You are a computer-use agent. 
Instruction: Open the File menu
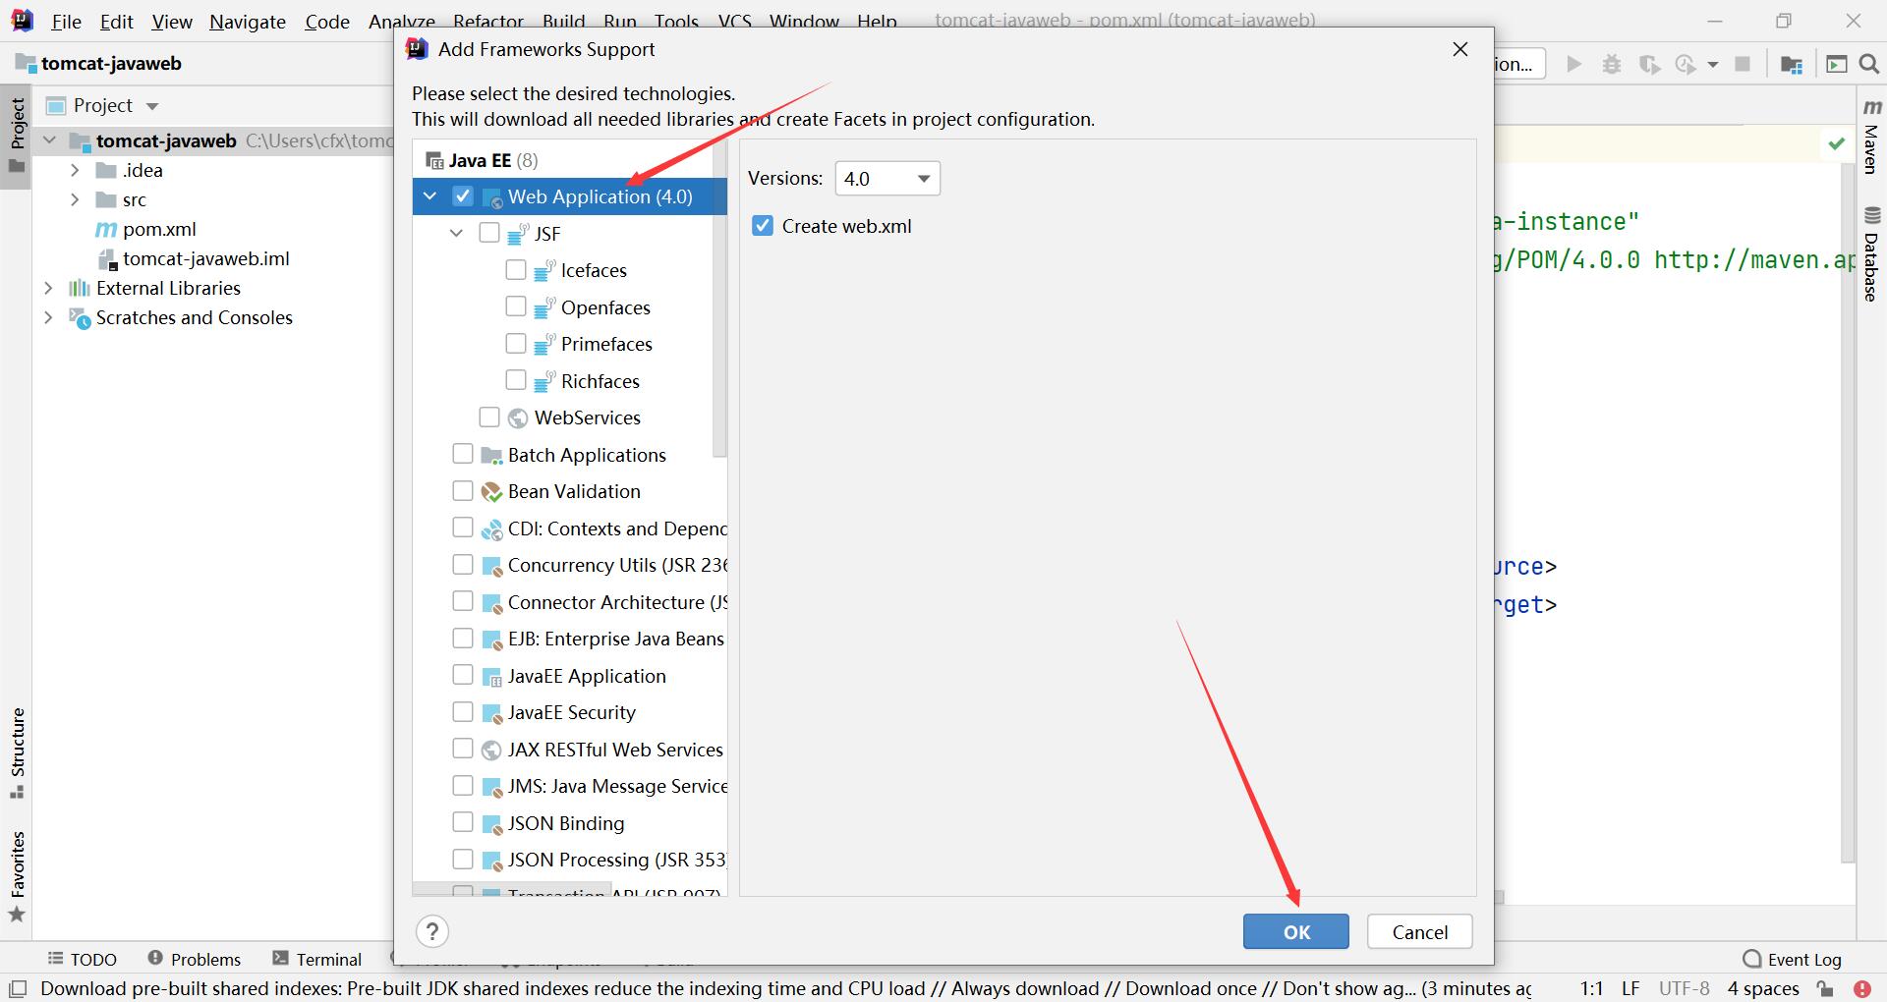66,22
